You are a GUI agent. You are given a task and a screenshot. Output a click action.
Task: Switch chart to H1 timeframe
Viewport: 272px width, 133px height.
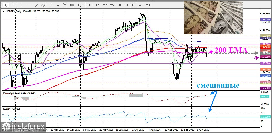pos(119,5)
